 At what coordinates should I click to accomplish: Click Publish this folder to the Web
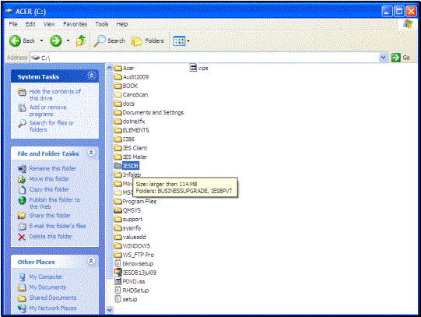coord(54,203)
